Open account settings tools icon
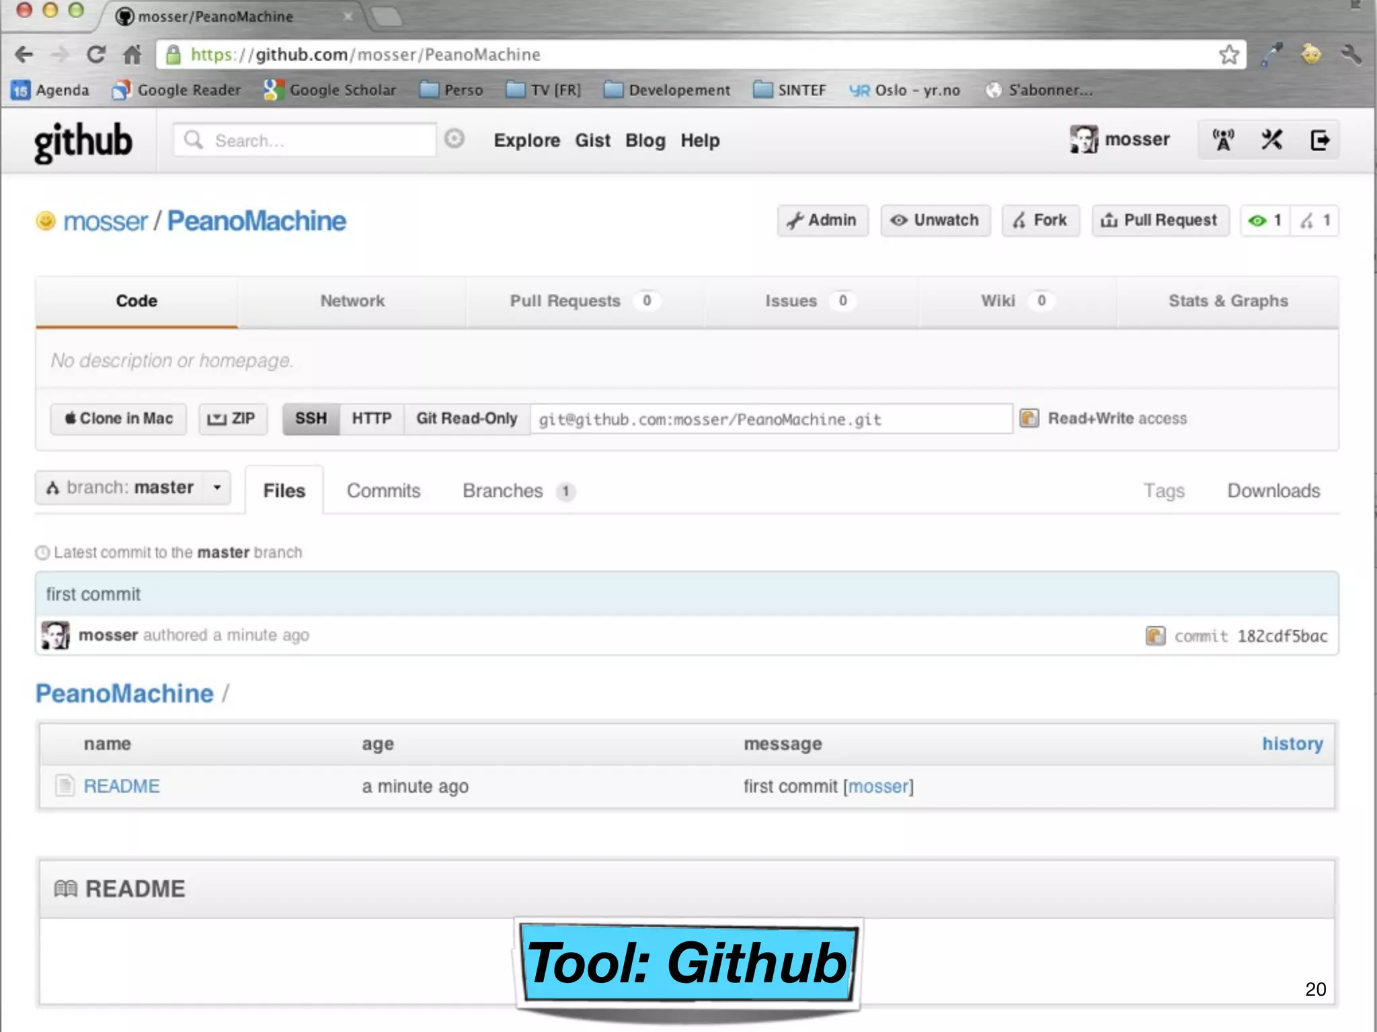Viewport: 1377px width, 1032px height. click(x=1271, y=140)
